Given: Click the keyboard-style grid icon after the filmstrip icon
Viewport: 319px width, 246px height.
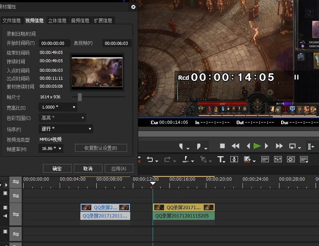Looking at the screenshot, I should point(265,159).
